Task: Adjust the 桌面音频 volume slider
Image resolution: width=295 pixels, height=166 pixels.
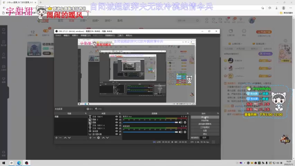Action: 150,132
